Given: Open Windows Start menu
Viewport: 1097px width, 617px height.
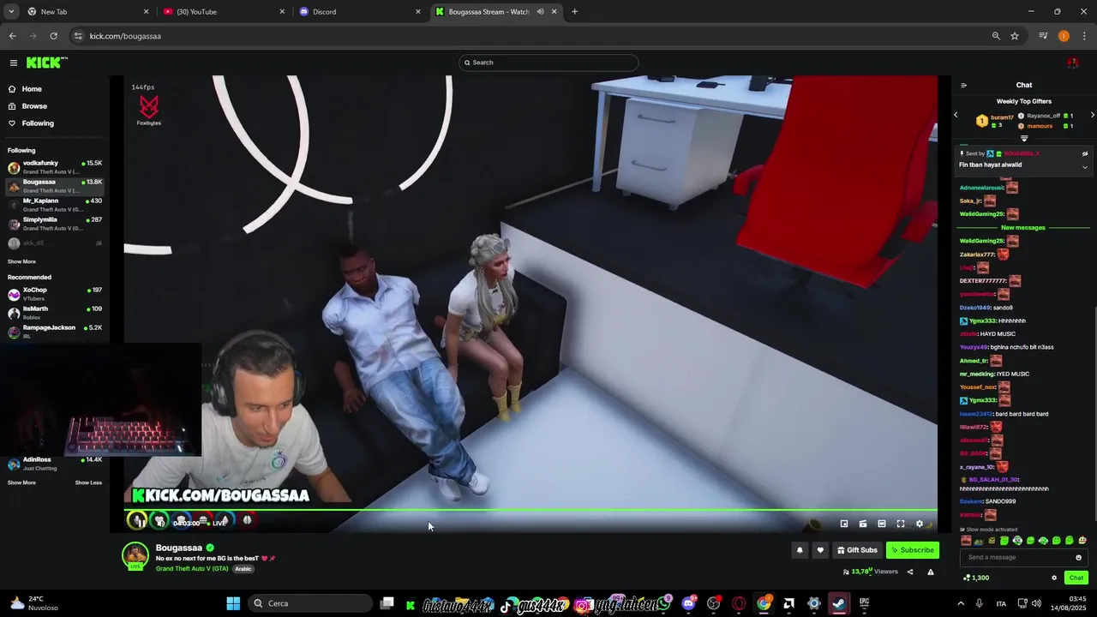Looking at the screenshot, I should point(233,603).
